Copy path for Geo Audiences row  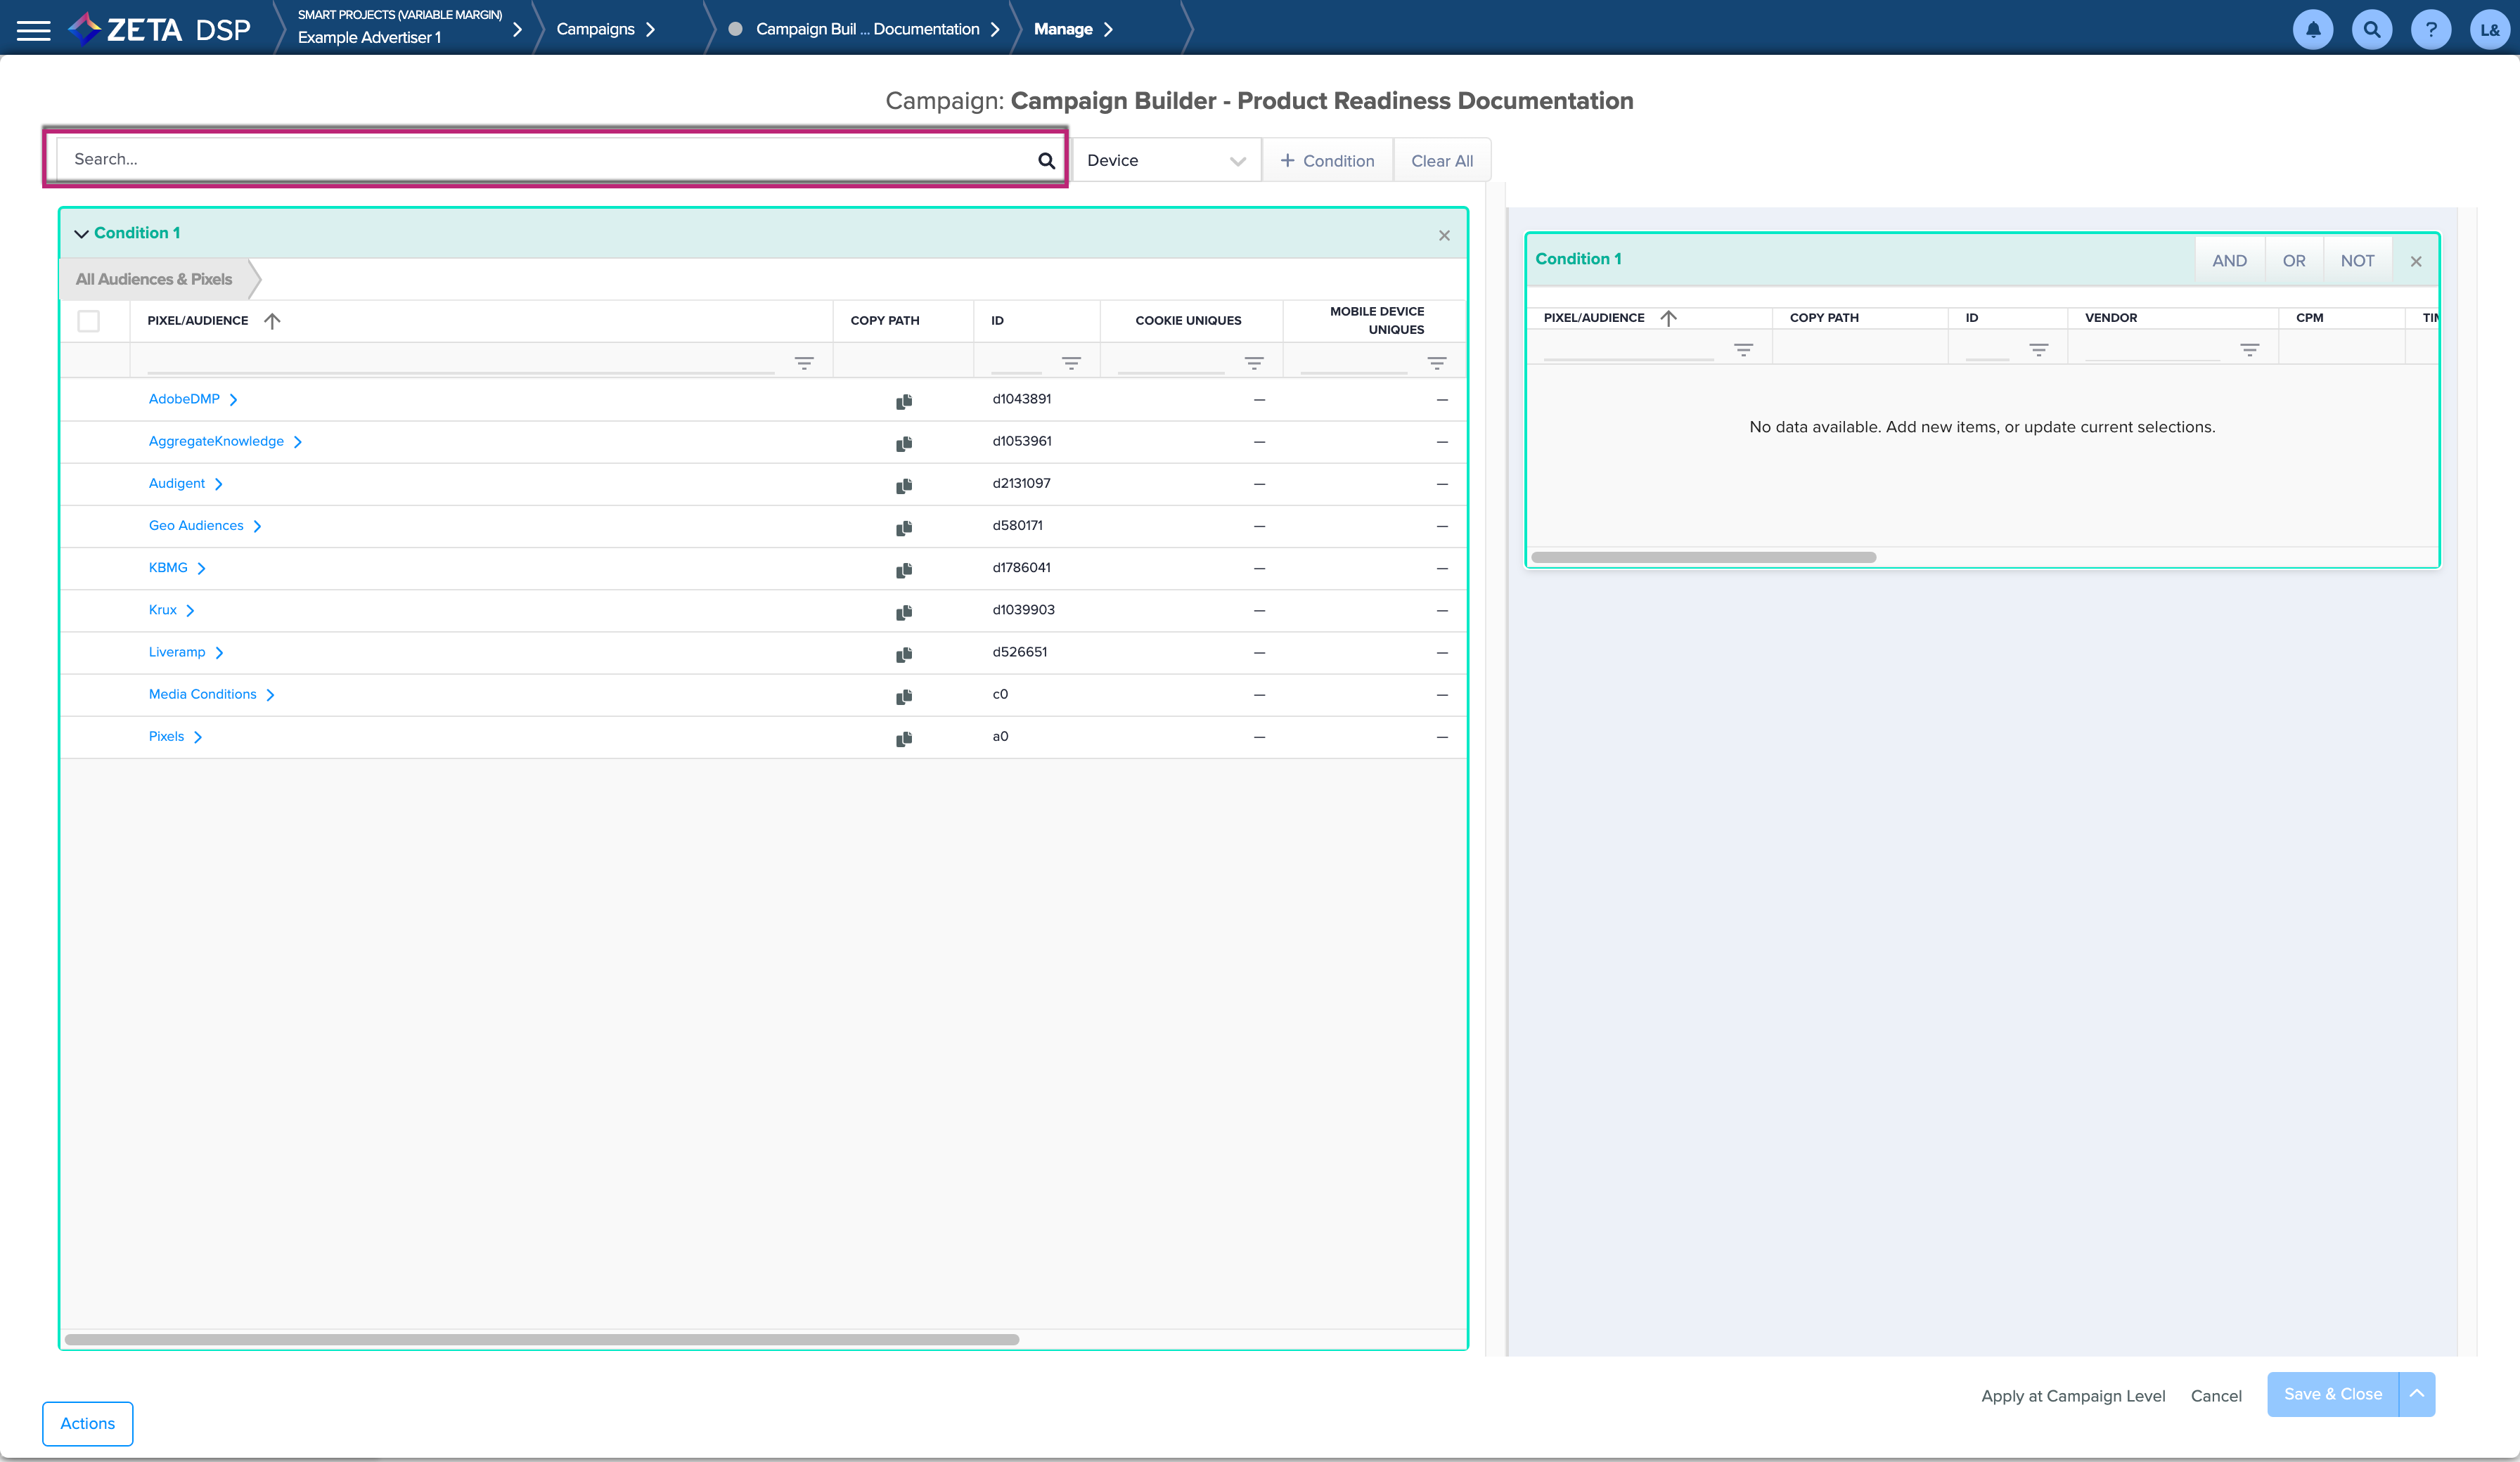click(x=904, y=527)
